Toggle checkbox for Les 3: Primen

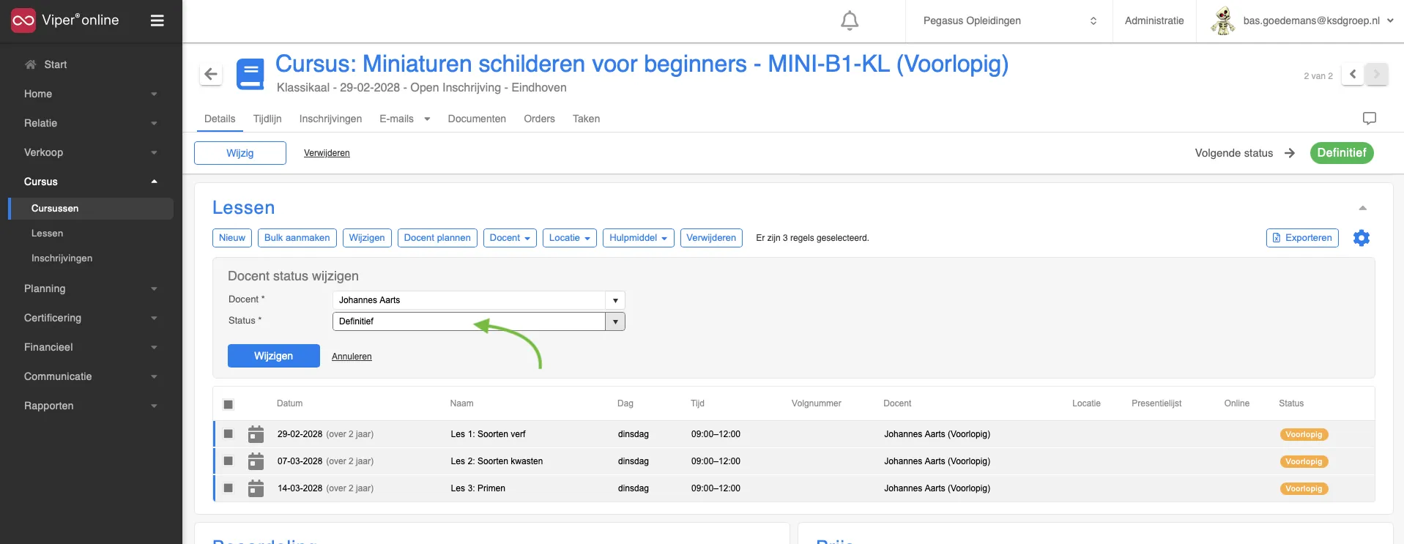229,488
